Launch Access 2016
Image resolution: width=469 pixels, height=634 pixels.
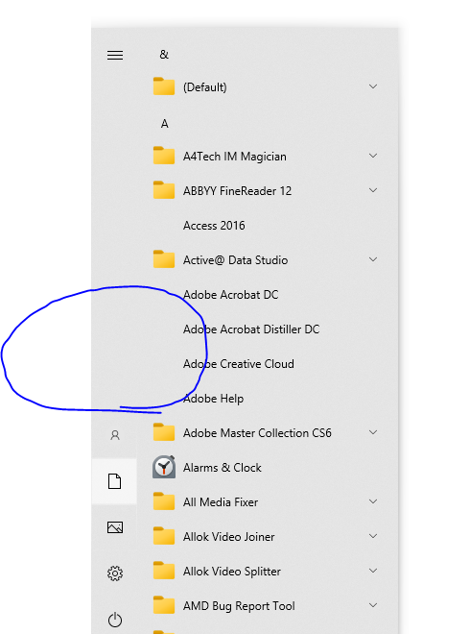(214, 225)
